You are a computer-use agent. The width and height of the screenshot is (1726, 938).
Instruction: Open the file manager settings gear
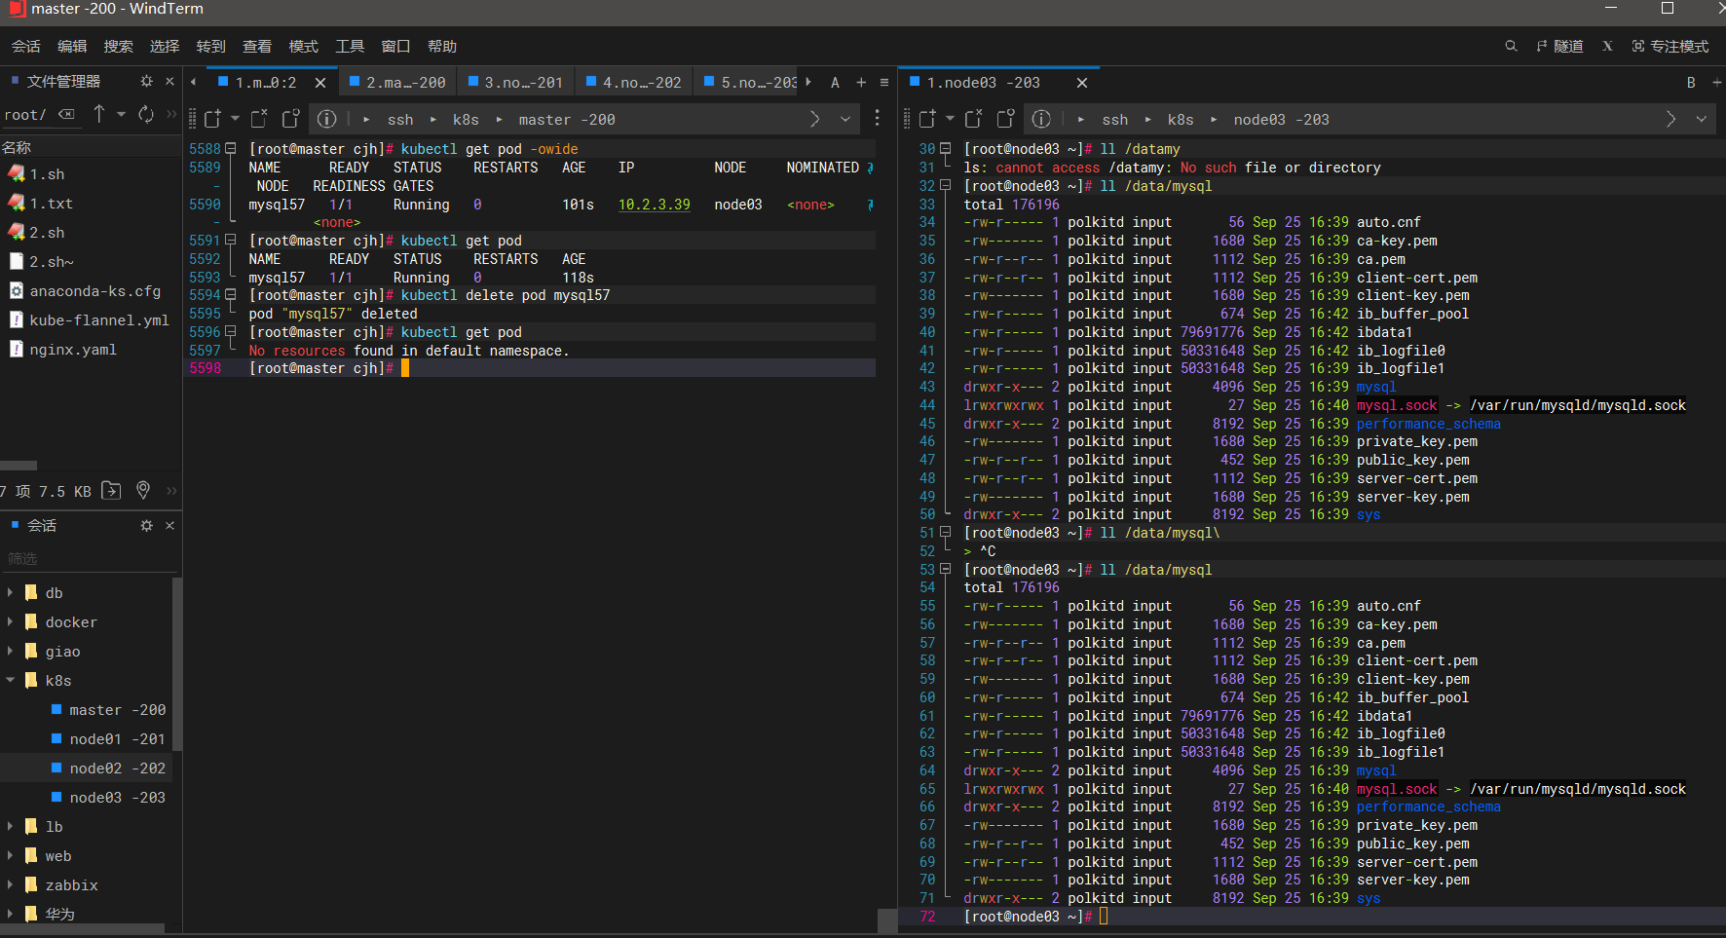tap(146, 82)
